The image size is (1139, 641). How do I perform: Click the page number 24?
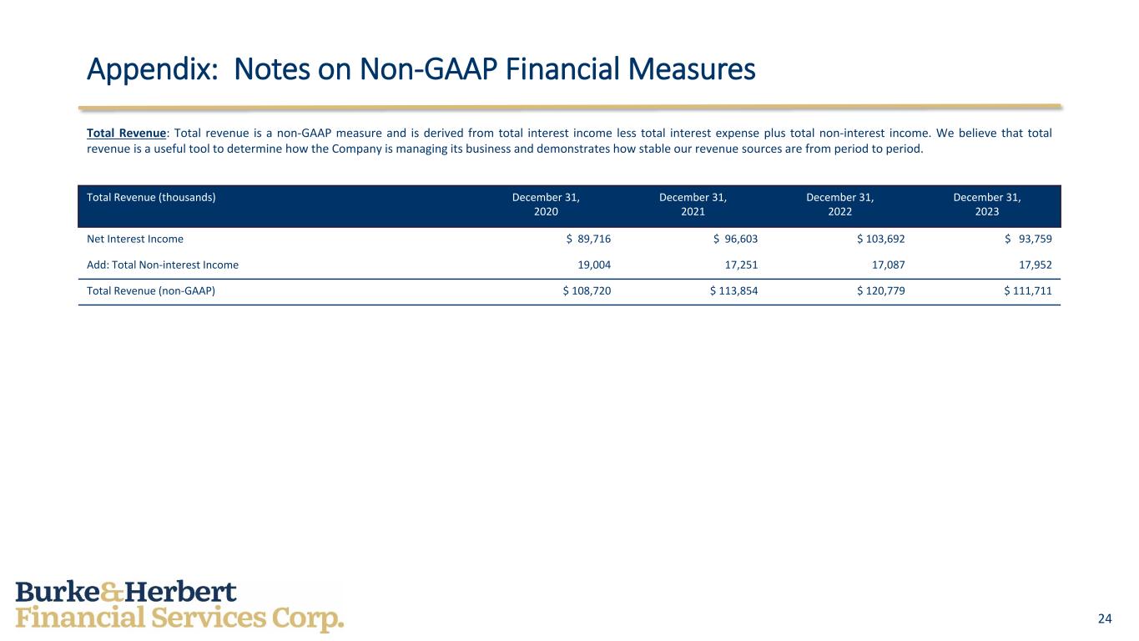[x=1105, y=618]
